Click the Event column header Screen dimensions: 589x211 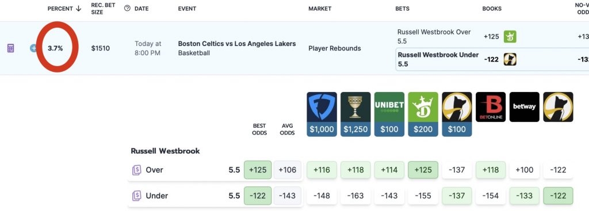187,9
